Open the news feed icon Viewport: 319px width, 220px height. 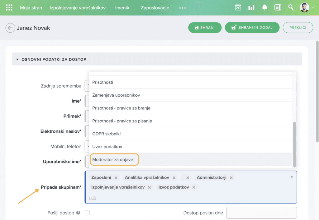pyautogui.click(x=278, y=8)
